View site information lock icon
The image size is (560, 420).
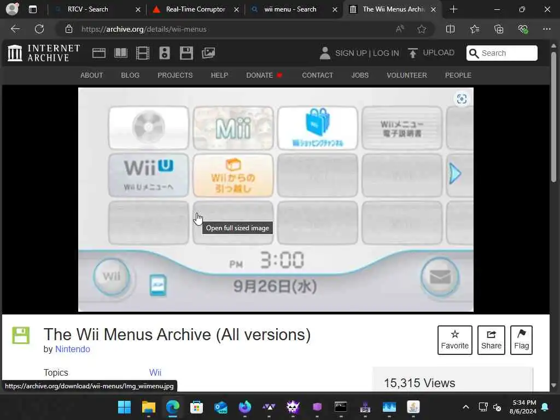[x=69, y=29]
